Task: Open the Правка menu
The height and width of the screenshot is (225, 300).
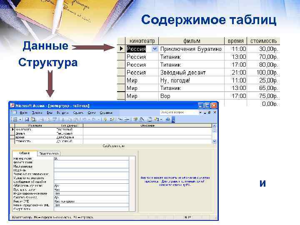Action: [x=37, y=112]
